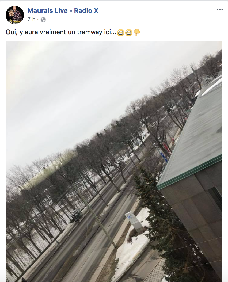
Task: Click the Maurais Live profile picture
Action: (15, 15)
